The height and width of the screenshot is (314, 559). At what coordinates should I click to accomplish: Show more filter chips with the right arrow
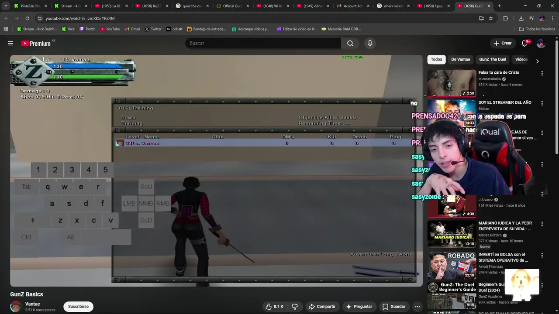[x=537, y=61]
